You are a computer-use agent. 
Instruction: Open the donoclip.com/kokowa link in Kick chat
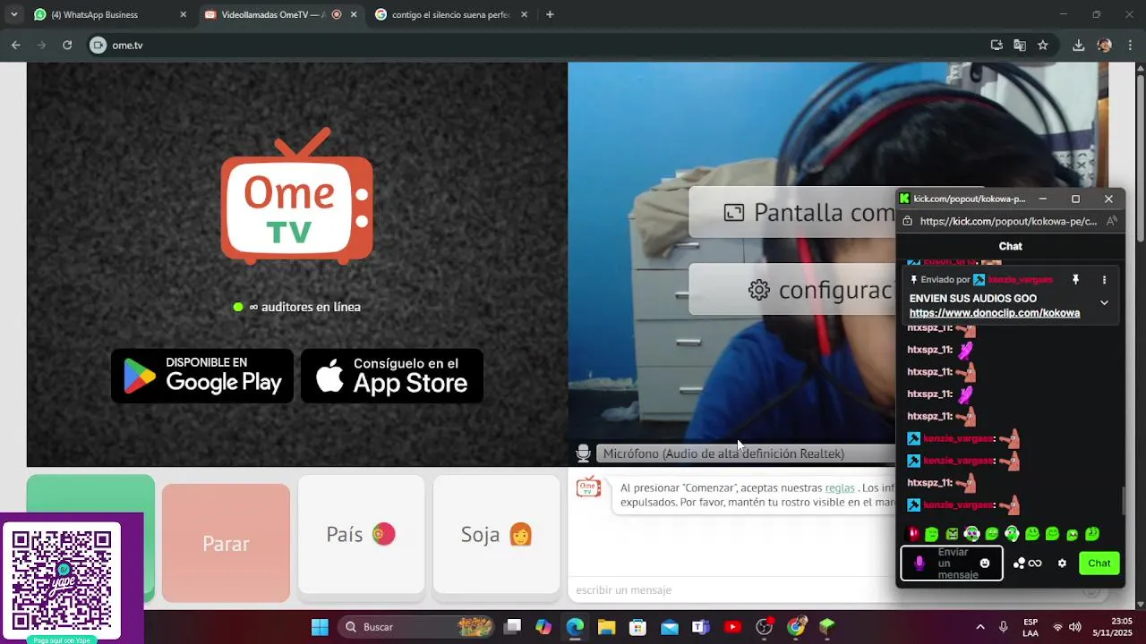coord(994,313)
